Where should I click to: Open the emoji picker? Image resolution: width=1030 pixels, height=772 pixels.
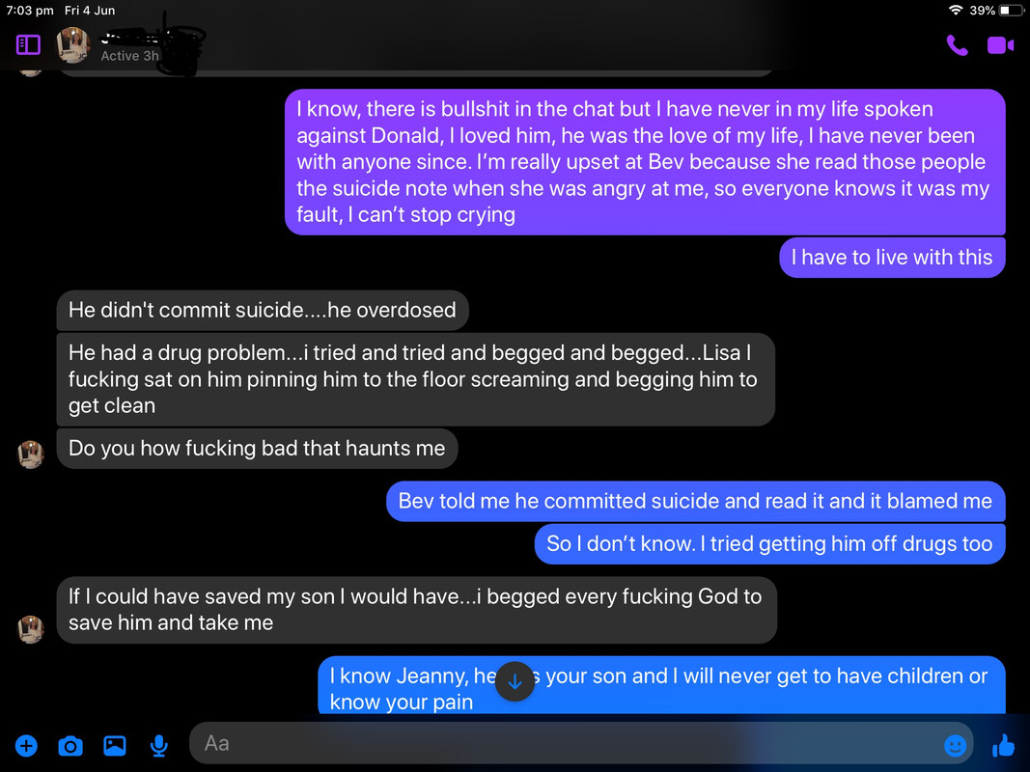[955, 745]
